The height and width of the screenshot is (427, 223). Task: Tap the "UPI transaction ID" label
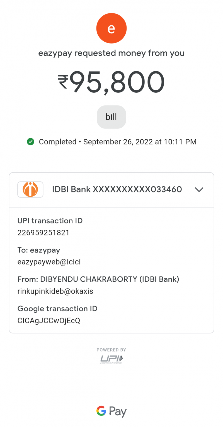(x=50, y=221)
